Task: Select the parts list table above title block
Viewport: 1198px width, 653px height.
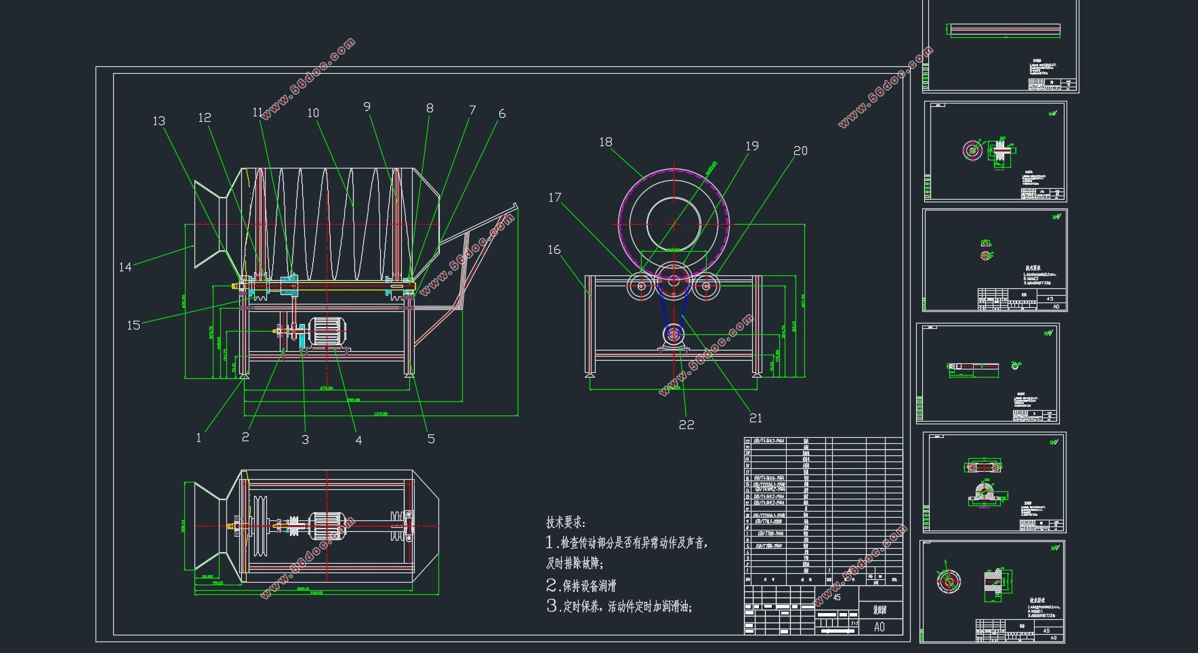Action: [x=823, y=511]
